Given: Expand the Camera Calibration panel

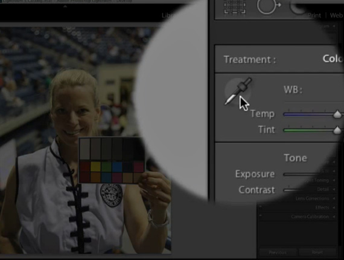Looking at the screenshot, I should (334, 216).
